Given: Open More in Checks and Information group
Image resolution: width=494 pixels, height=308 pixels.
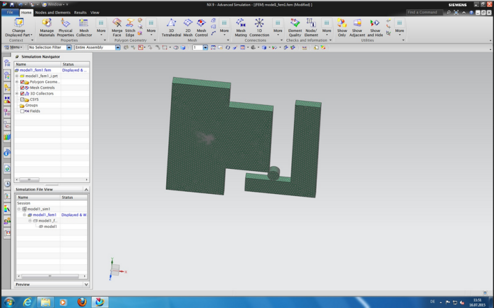Looking at the screenshot, I should (327, 27).
